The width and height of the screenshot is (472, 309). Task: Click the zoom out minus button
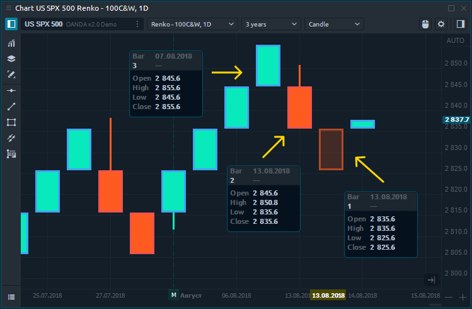click(449, 296)
